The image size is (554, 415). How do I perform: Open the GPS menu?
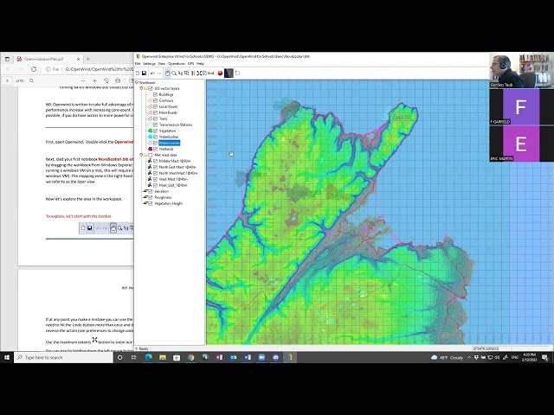(190, 63)
